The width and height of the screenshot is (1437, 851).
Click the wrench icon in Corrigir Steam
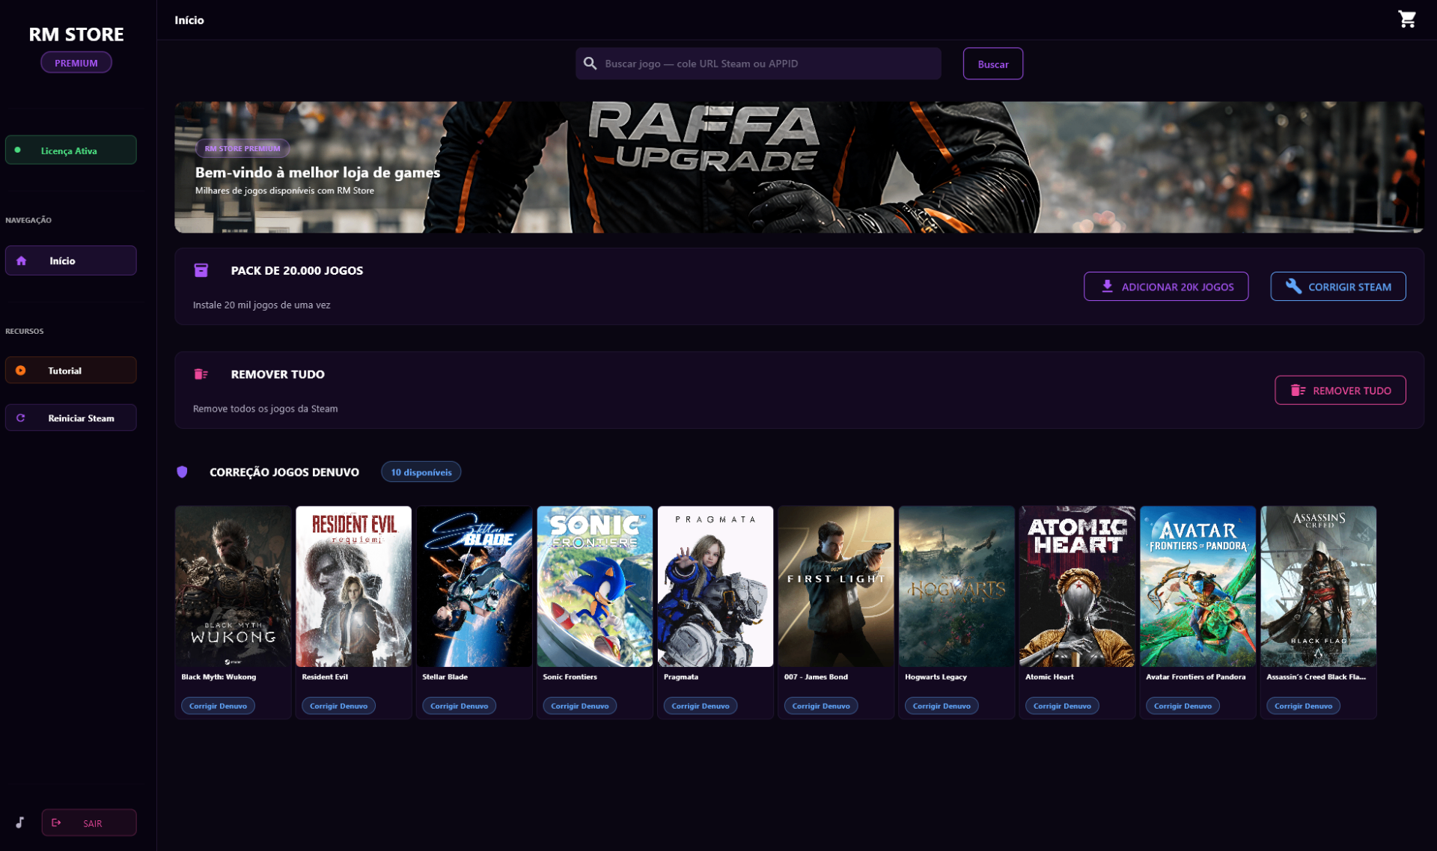1293,286
